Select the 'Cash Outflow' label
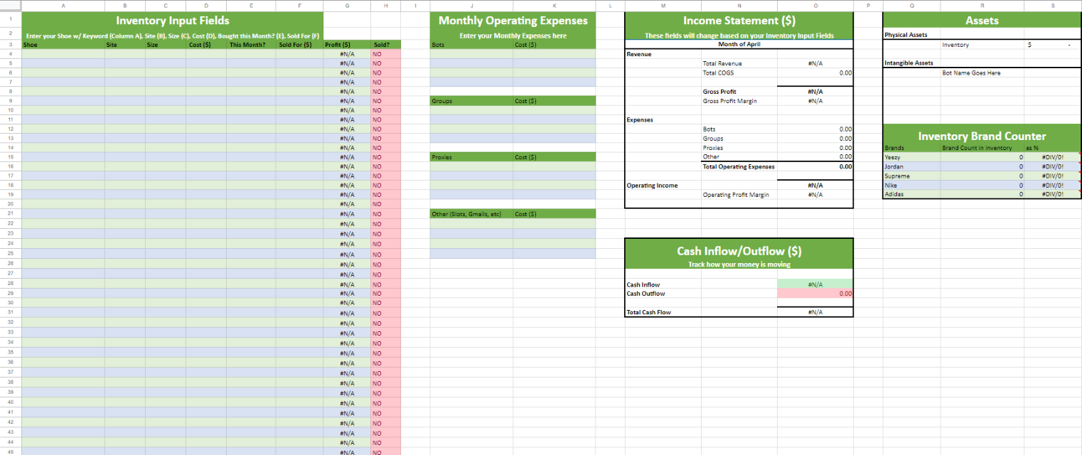1082x455 pixels. (646, 294)
